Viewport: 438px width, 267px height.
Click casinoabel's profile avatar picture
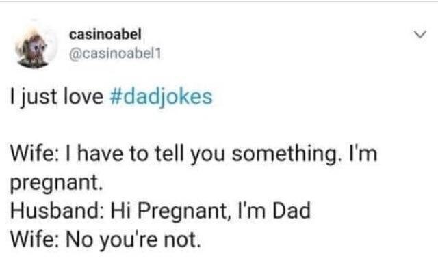pyautogui.click(x=36, y=47)
